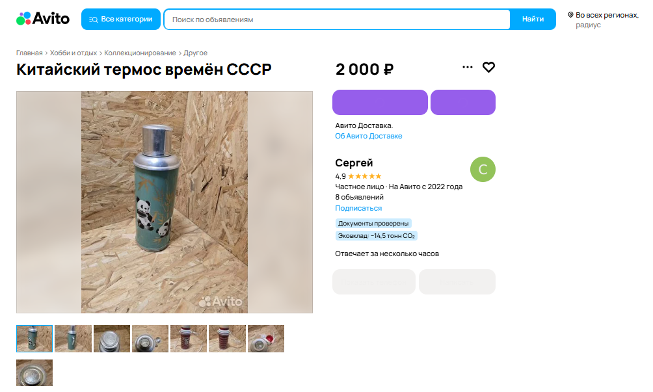Open Другое breadcrumb category

click(195, 53)
